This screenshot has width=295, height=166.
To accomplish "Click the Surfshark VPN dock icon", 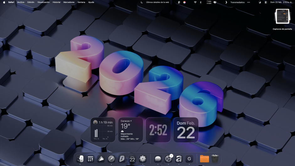I will pos(121,159).
